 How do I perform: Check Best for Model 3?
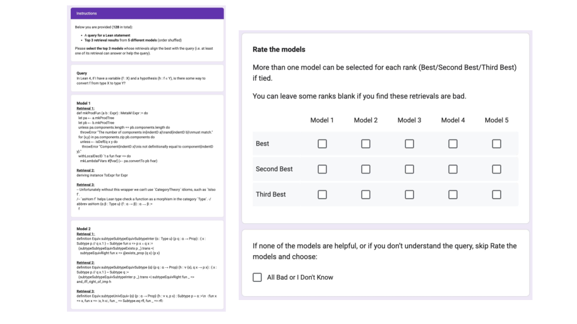tap(409, 144)
